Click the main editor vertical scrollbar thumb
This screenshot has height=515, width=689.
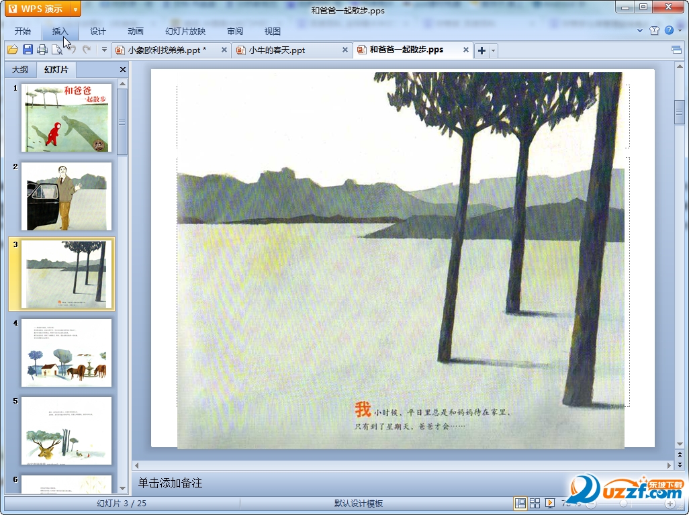point(680,112)
